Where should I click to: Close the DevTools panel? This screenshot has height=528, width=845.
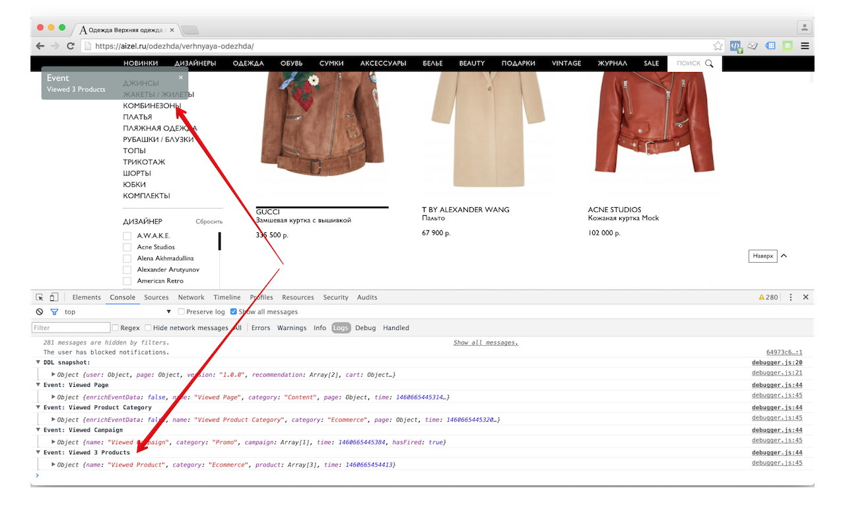(805, 298)
